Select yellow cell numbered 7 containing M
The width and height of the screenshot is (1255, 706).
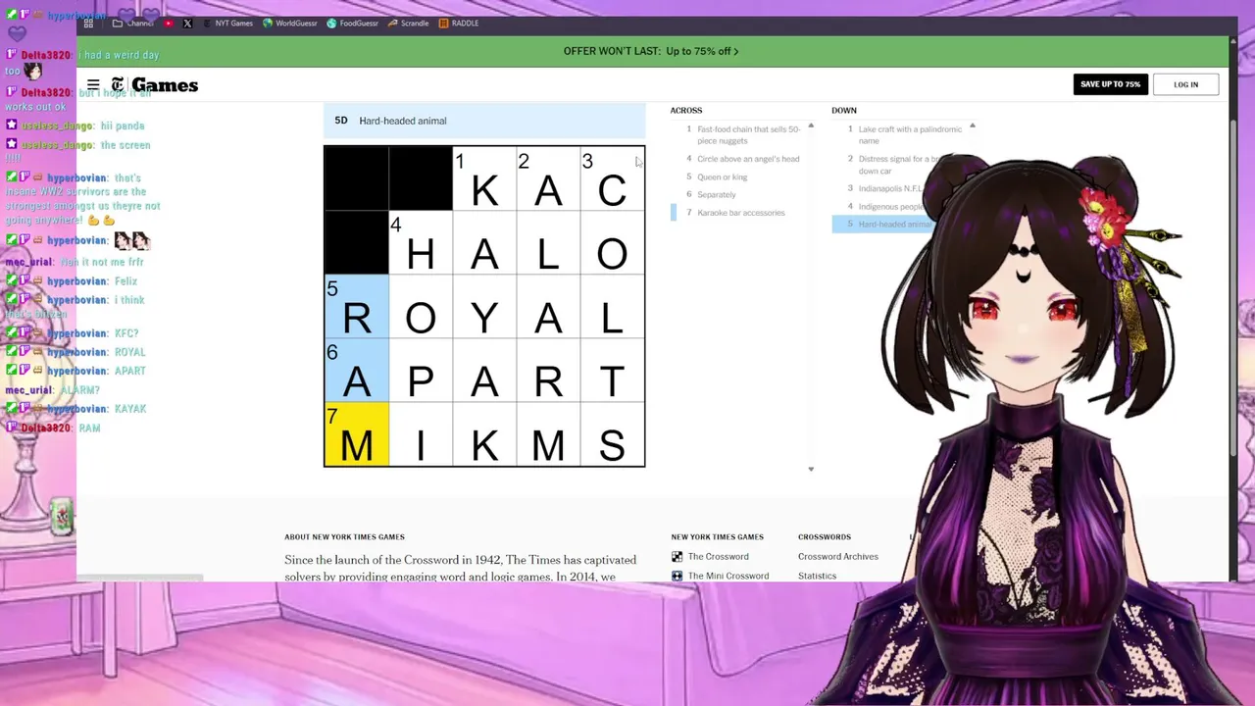357,434
